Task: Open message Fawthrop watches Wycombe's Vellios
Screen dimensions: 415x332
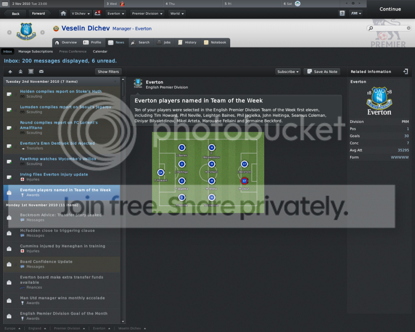Action: coord(62,161)
